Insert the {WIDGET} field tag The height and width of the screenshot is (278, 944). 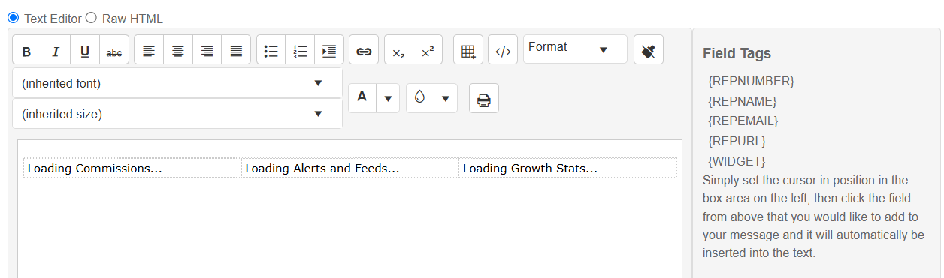point(737,160)
